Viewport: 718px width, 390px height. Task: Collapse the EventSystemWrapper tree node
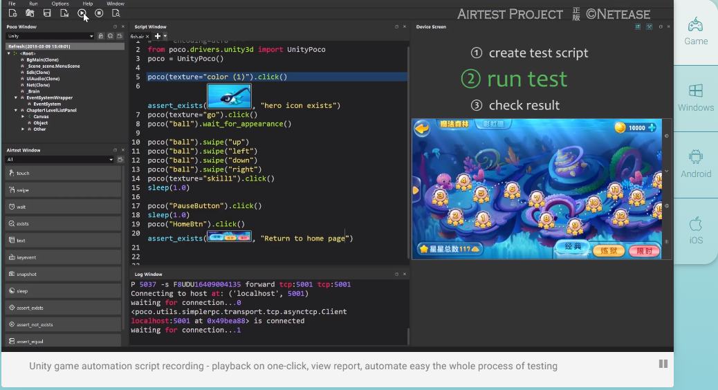(16, 98)
